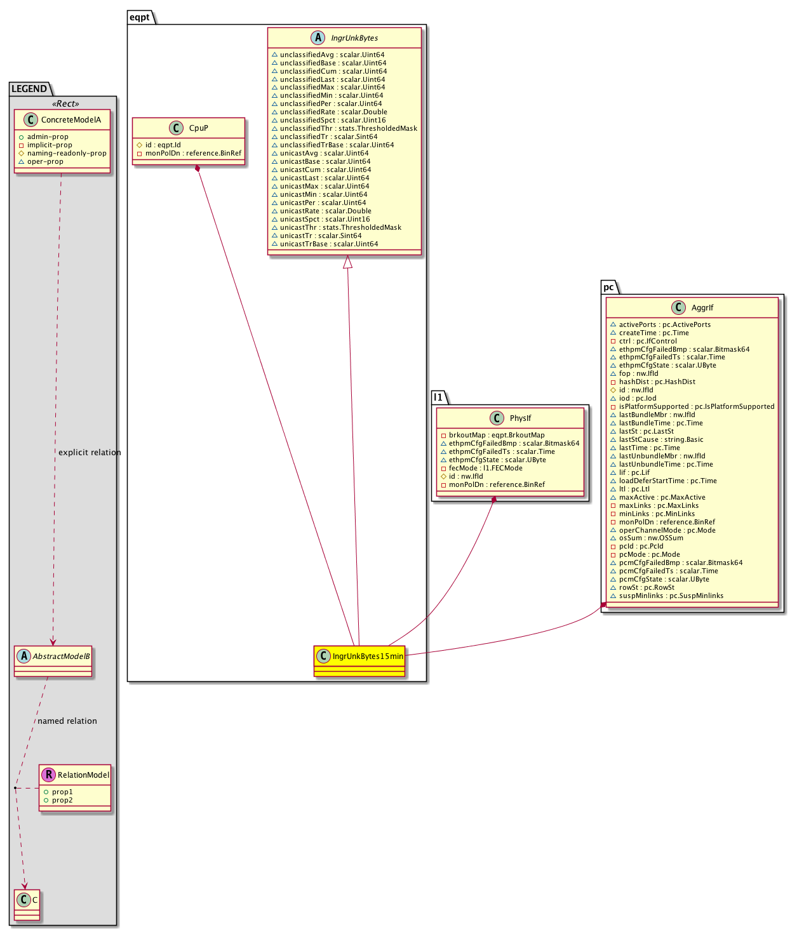This screenshot has height=932, width=797.
Task: Click the R icon of RelationModel
Action: [x=48, y=775]
